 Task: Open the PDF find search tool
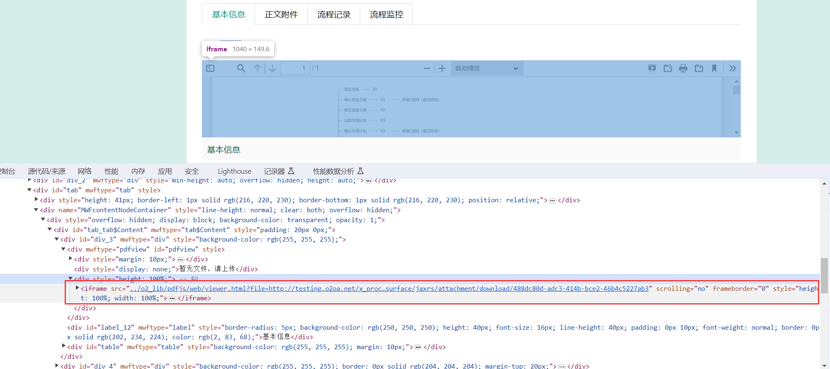[241, 68]
